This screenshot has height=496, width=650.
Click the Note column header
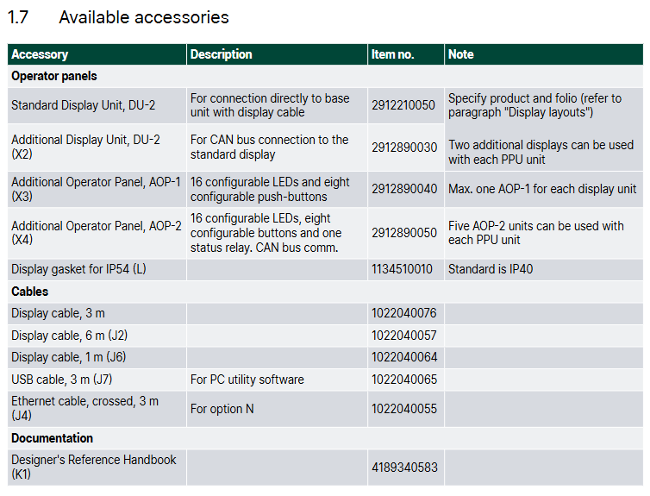click(x=461, y=54)
